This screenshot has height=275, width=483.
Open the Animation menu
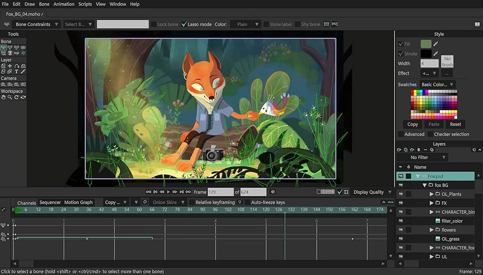tap(64, 4)
